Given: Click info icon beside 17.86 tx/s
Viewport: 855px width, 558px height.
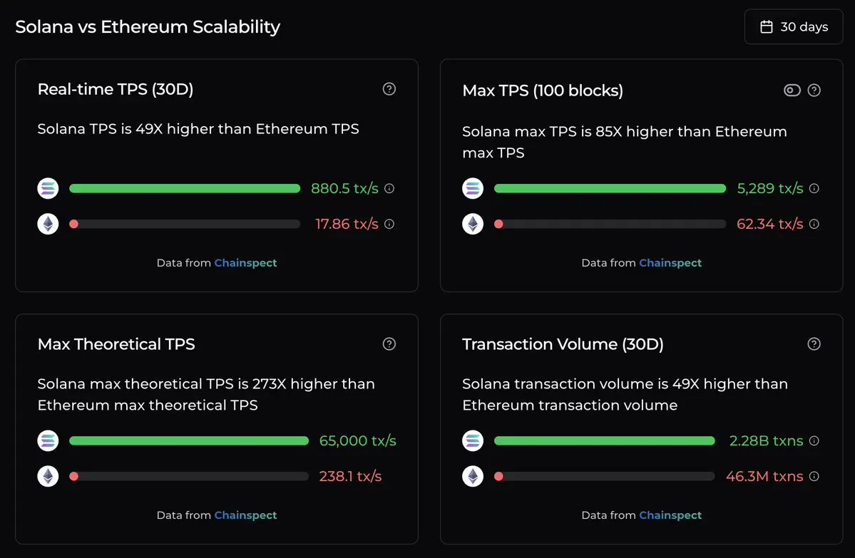Looking at the screenshot, I should click(x=389, y=224).
